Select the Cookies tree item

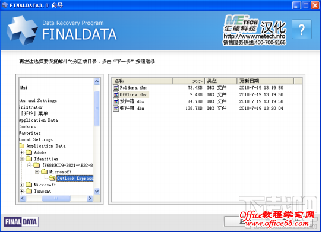(27, 126)
